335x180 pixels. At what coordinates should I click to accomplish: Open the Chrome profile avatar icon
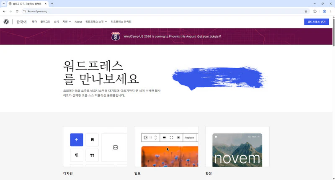[x=324, y=11]
